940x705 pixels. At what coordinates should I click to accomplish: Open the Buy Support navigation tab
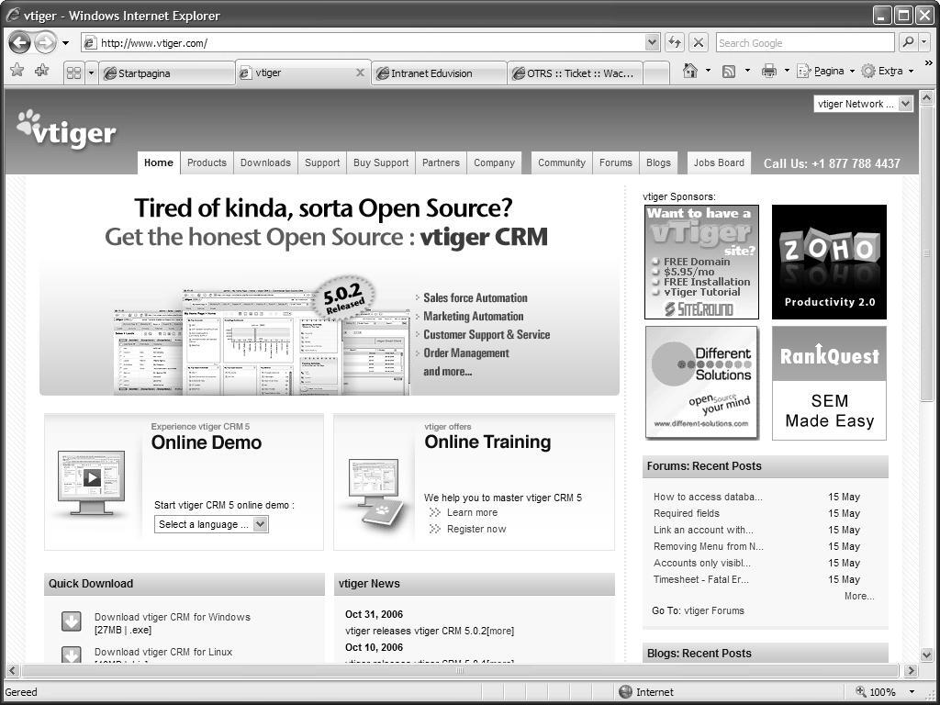pos(381,162)
